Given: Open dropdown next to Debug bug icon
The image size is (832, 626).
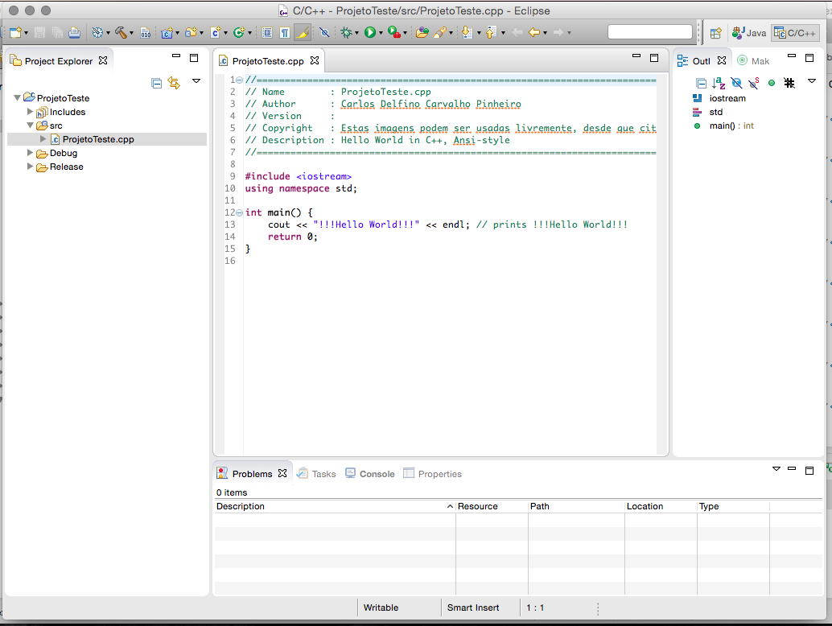Looking at the screenshot, I should tap(356, 34).
